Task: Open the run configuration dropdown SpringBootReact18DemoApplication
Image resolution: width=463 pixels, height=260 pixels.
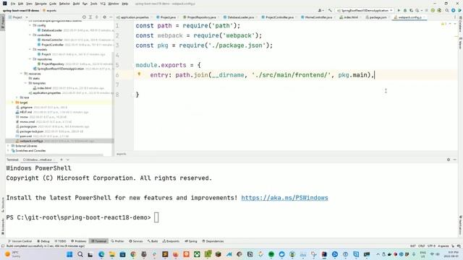Action: click(x=365, y=10)
